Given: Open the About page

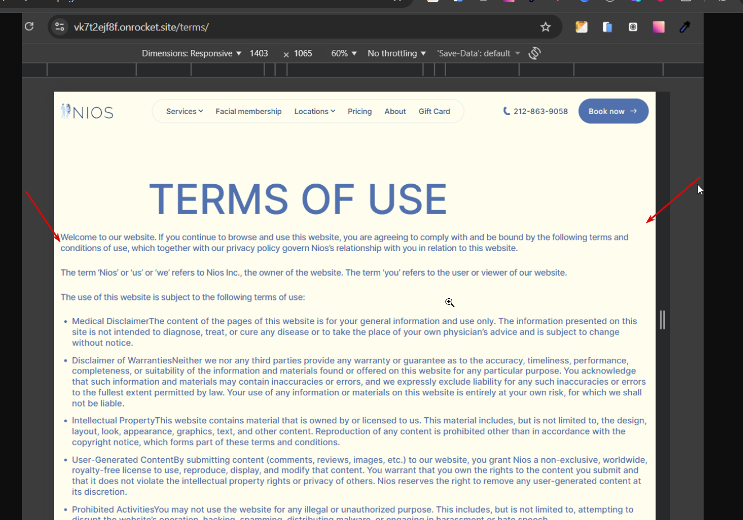Looking at the screenshot, I should coord(395,111).
